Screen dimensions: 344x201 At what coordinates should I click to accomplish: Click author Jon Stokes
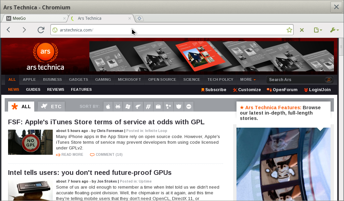[107, 181]
